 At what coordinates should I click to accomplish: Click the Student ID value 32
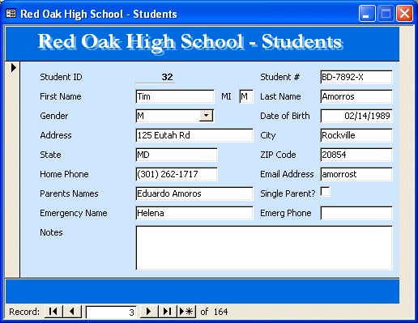pyautogui.click(x=156, y=77)
